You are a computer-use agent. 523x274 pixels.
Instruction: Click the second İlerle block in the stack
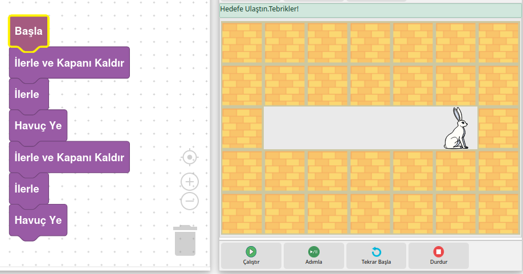[27, 189]
